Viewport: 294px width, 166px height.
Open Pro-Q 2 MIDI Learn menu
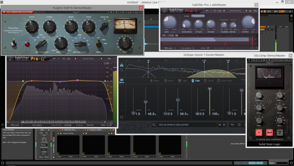pyautogui.click(x=16, y=125)
